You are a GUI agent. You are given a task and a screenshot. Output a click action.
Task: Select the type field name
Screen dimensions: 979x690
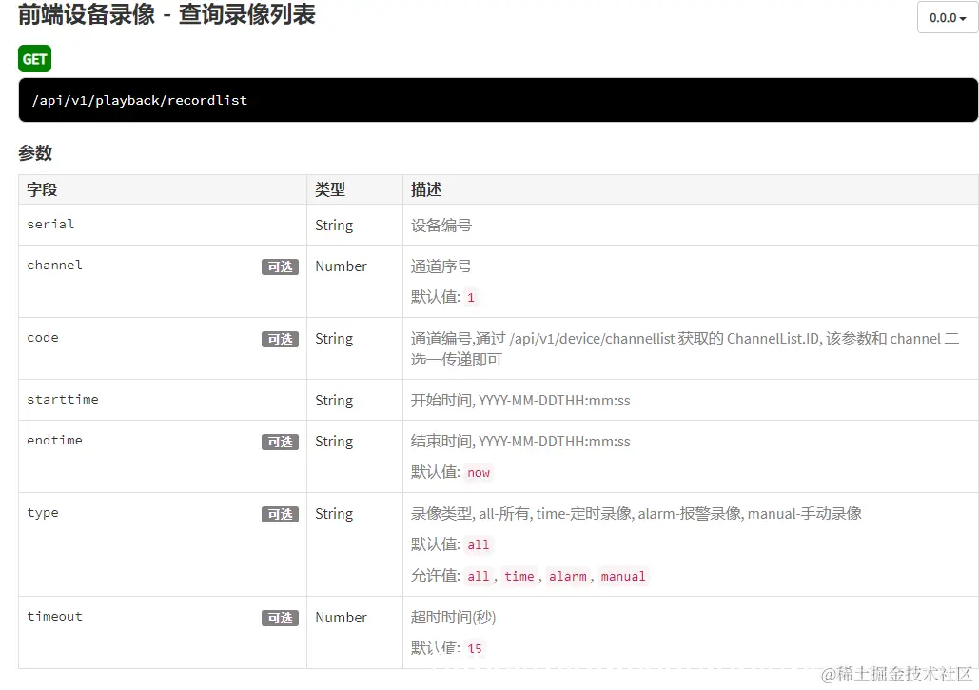[x=43, y=513]
